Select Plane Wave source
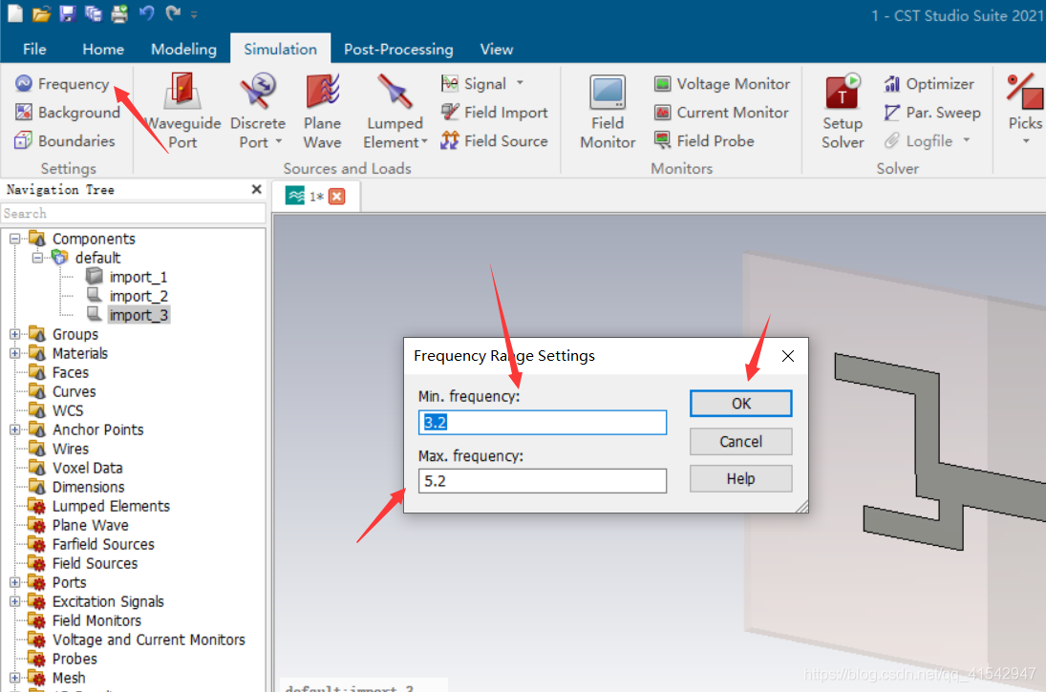Image resolution: width=1046 pixels, height=692 pixels. 322,112
